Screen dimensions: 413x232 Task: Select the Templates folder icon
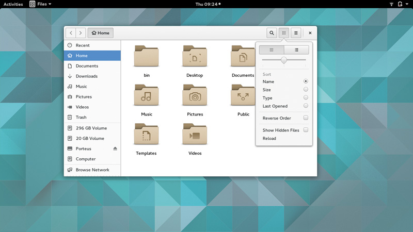point(146,134)
